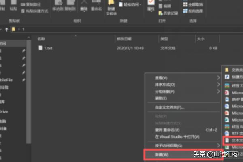This screenshot has width=243, height=162.
Task: Click the Delete icon in ribbon
Action: [x=85, y=5]
